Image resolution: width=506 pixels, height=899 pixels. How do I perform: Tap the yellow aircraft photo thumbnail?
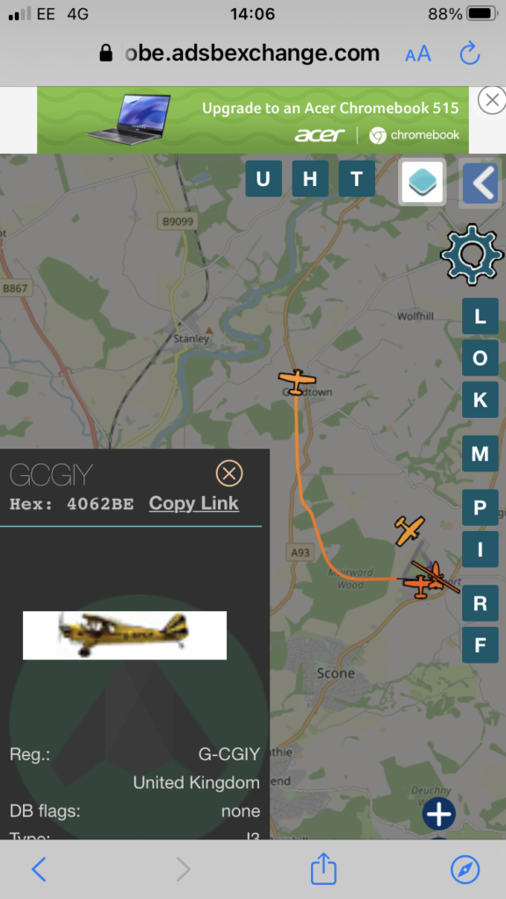point(125,636)
